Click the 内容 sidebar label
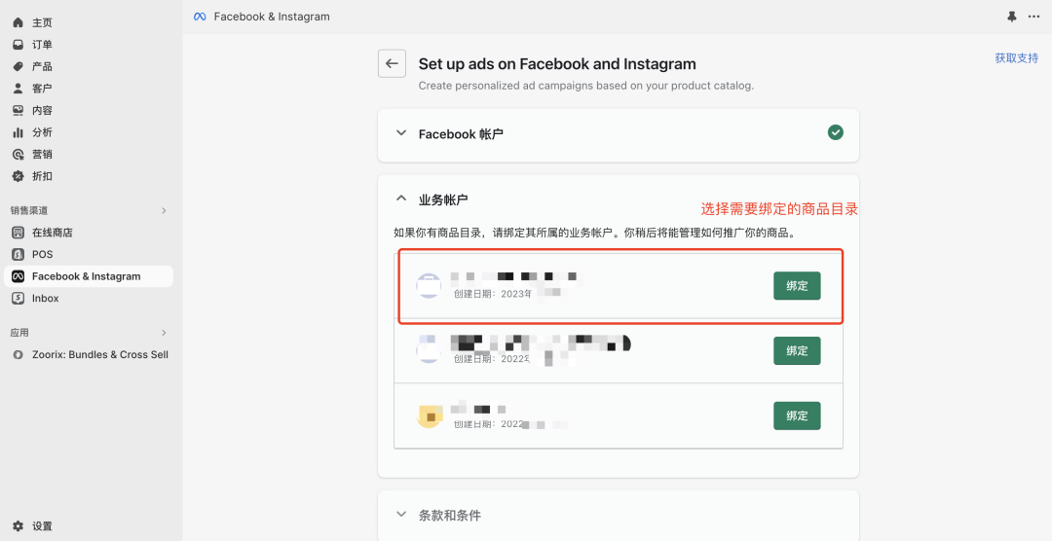Image resolution: width=1052 pixels, height=541 pixels. [x=42, y=110]
